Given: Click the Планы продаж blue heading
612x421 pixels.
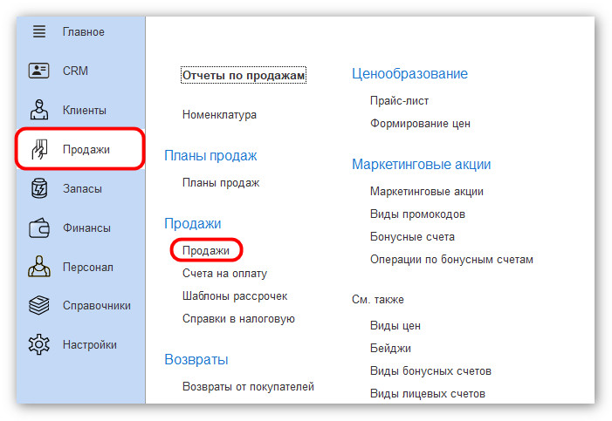Looking at the screenshot, I should coord(210,155).
